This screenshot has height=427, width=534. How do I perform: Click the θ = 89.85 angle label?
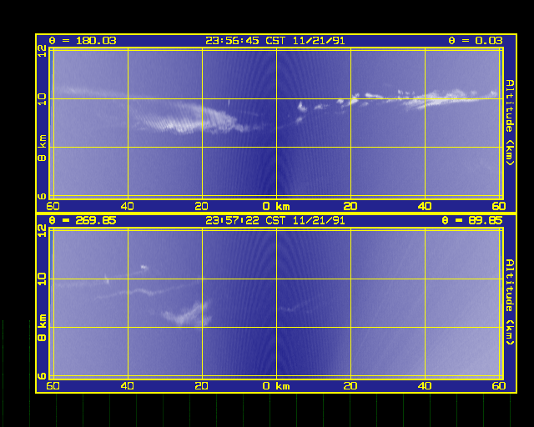tap(472, 221)
